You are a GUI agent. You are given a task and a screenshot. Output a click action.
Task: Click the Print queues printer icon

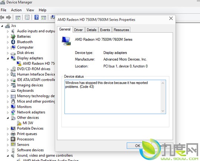click(x=13, y=134)
